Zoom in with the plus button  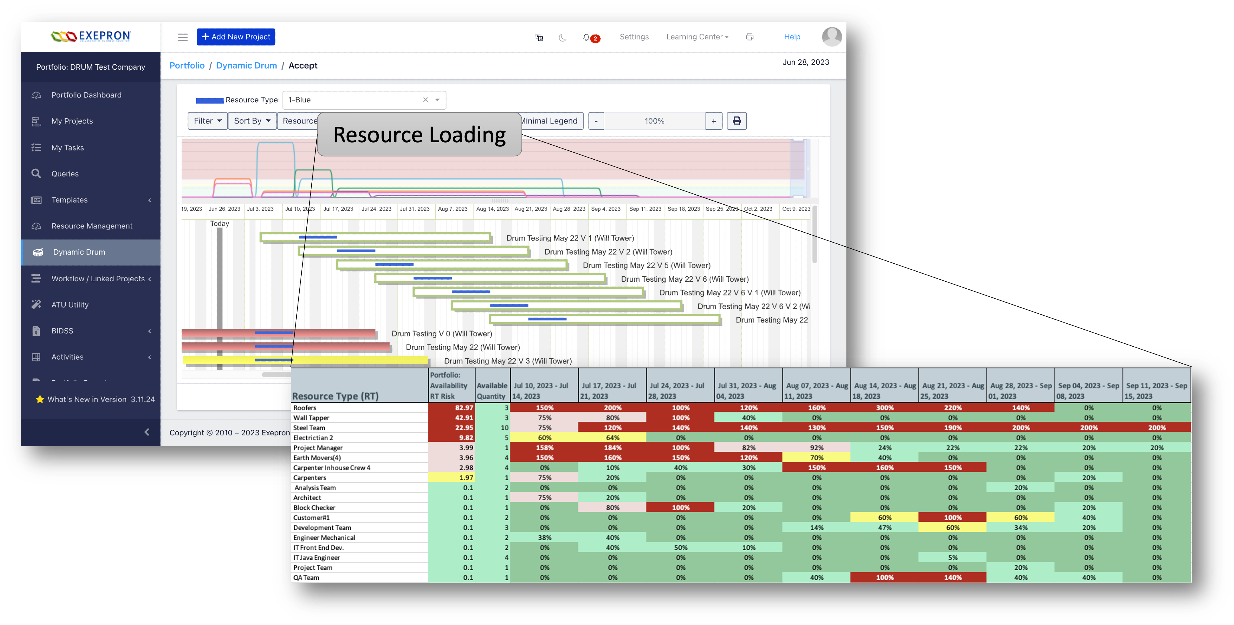click(713, 121)
